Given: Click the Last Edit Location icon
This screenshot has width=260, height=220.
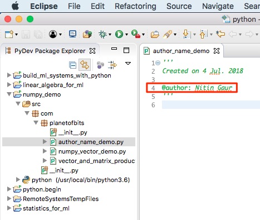Looking at the screenshot, I should (220, 34).
